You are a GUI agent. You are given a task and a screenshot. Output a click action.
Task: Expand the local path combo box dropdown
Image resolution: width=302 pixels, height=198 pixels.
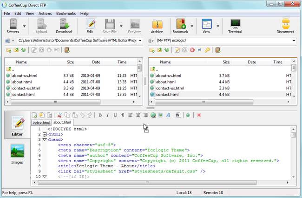coord(140,41)
